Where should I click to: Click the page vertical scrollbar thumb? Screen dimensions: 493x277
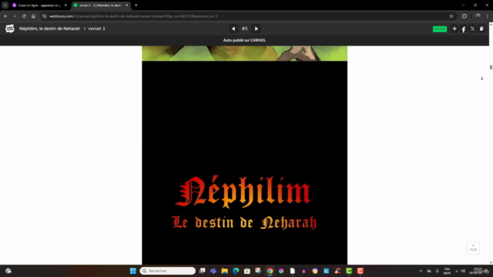tap(491, 67)
